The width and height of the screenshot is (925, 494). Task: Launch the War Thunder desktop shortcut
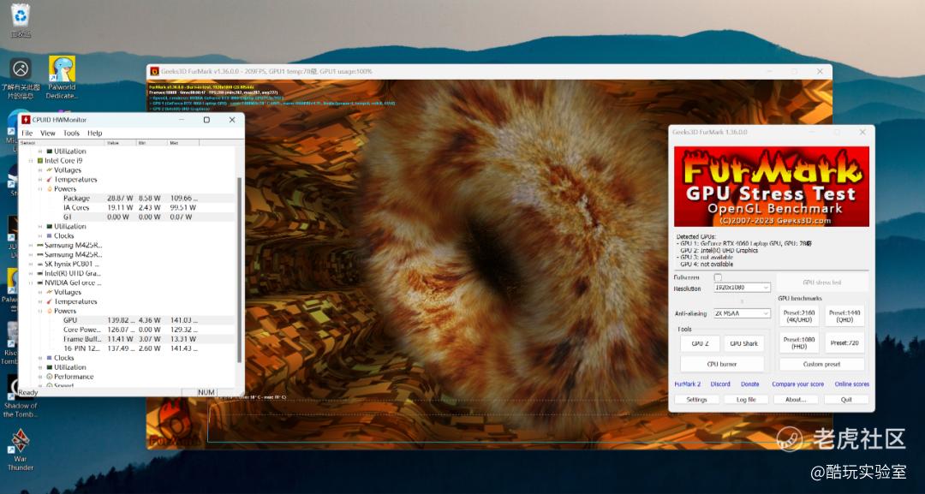click(x=21, y=449)
